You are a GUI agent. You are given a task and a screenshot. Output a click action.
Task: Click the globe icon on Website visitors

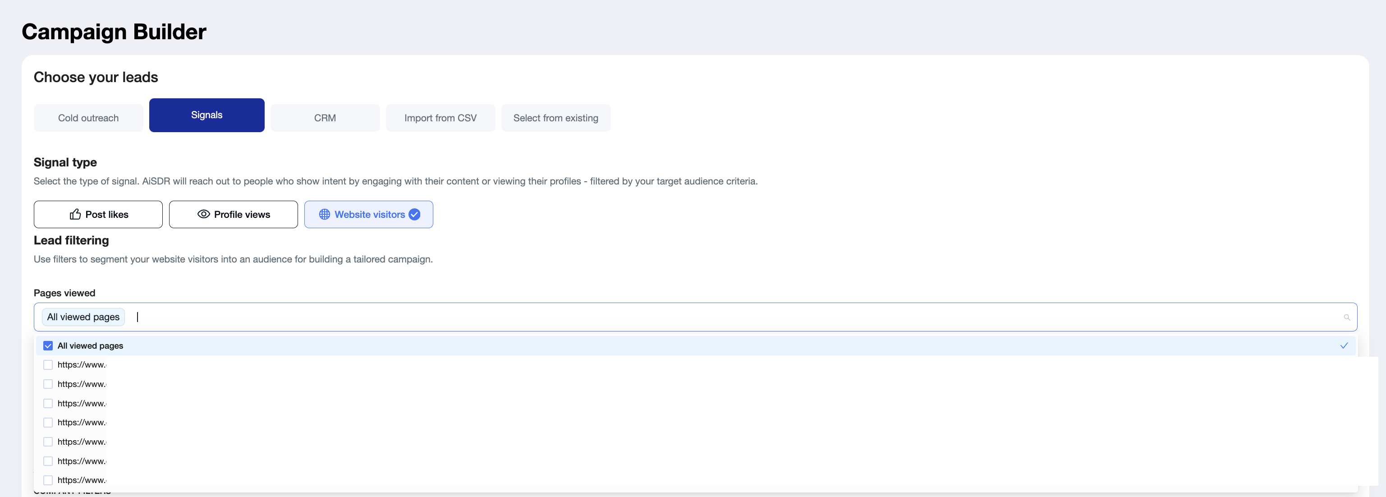point(325,214)
